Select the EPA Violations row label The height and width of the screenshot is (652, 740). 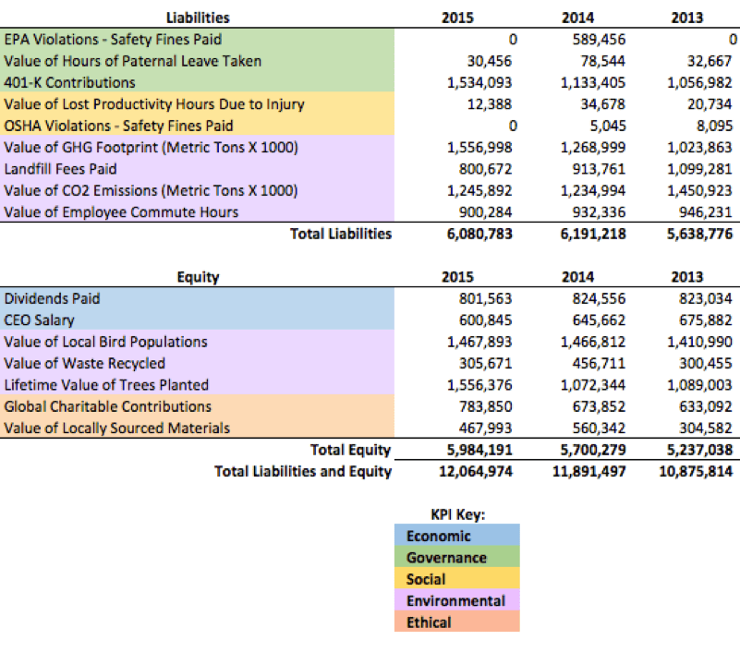[113, 40]
